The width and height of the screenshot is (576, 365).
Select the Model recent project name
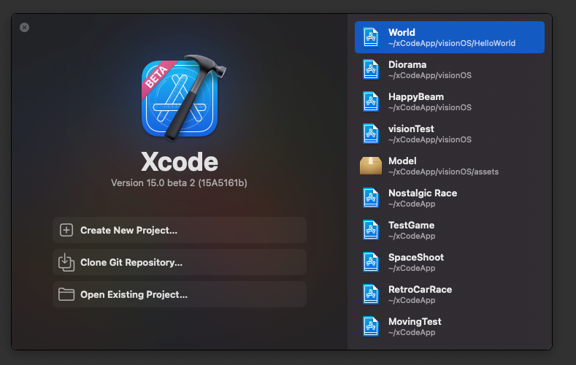[402, 161]
